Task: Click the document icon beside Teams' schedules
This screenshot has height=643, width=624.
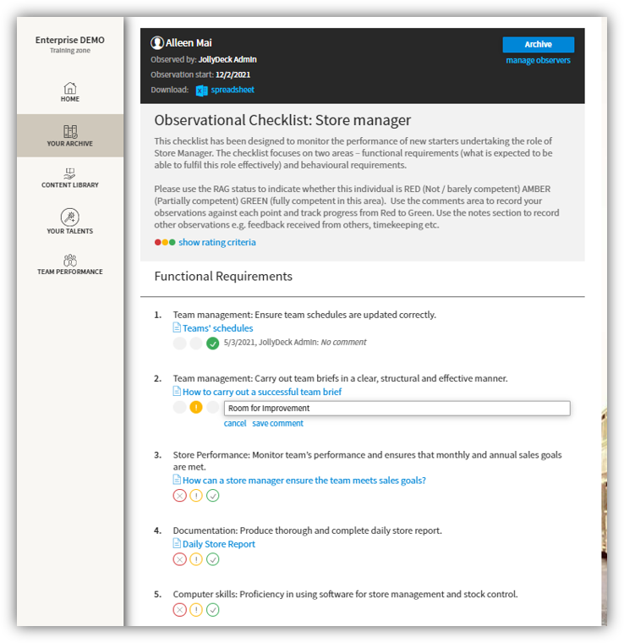Action: point(177,327)
